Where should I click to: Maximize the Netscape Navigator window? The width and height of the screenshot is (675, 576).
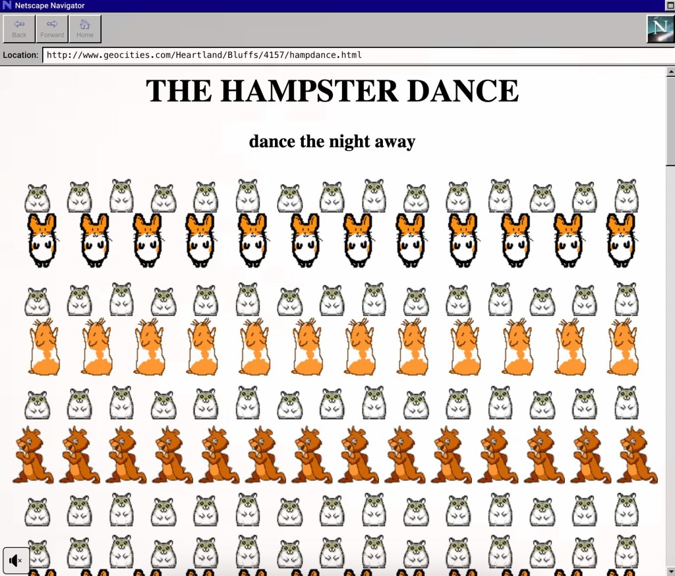pyautogui.click(x=670, y=6)
